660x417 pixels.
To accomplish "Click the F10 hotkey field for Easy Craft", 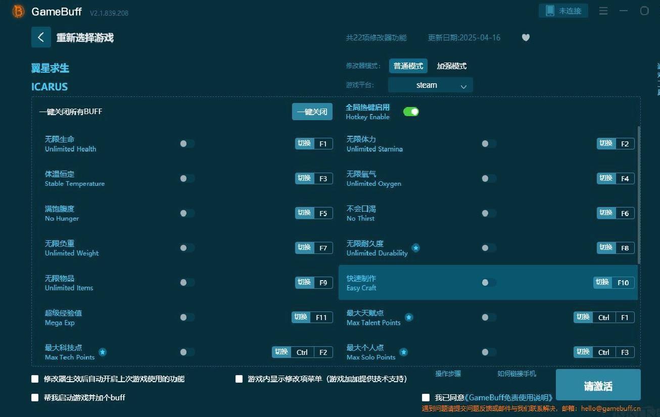I will pos(623,283).
